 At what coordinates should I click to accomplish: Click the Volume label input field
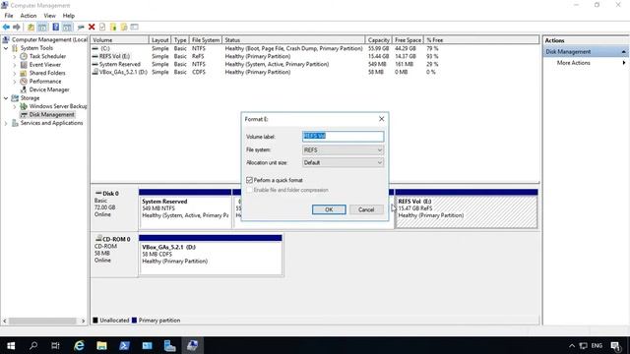click(343, 136)
